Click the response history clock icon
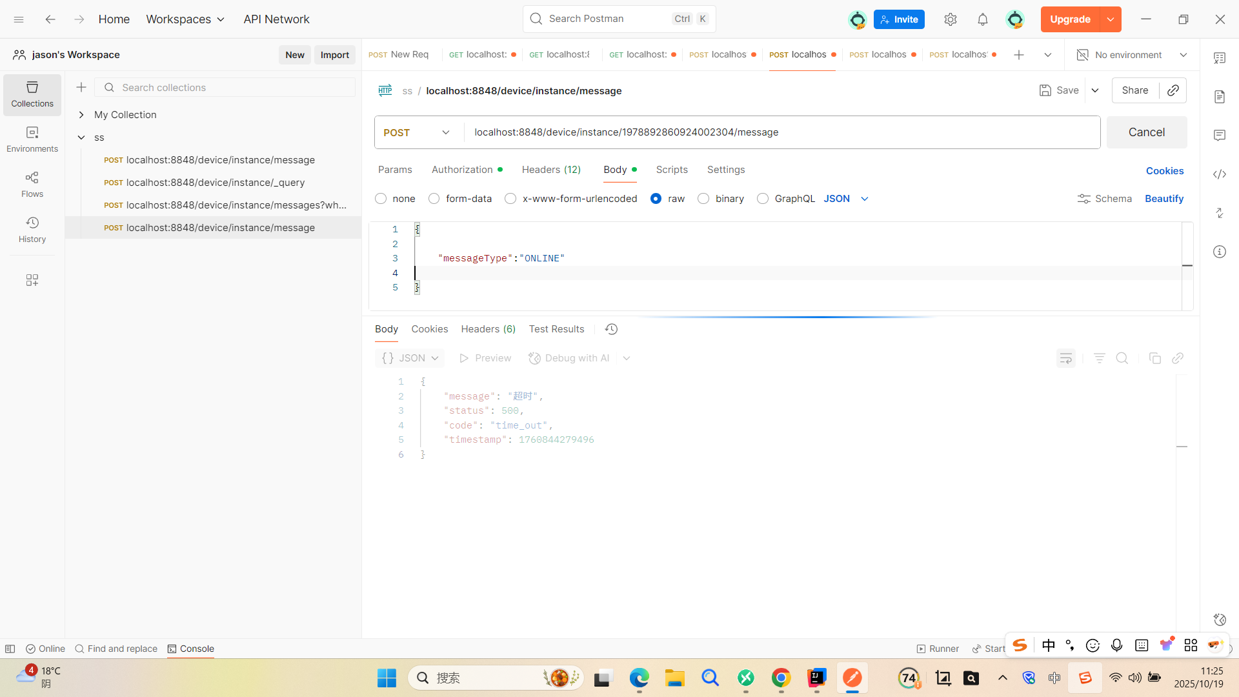This screenshot has width=1239, height=697. click(x=611, y=329)
